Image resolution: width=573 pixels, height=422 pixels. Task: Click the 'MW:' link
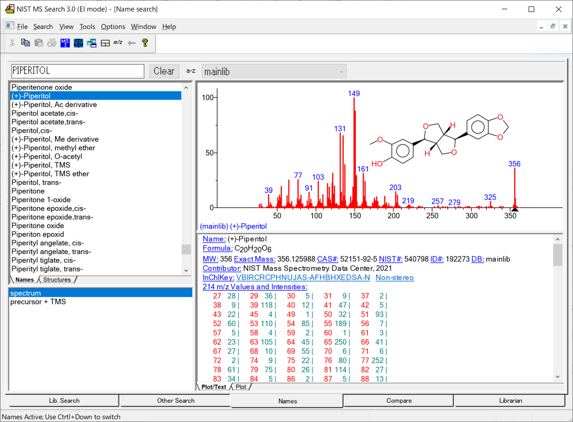click(210, 259)
